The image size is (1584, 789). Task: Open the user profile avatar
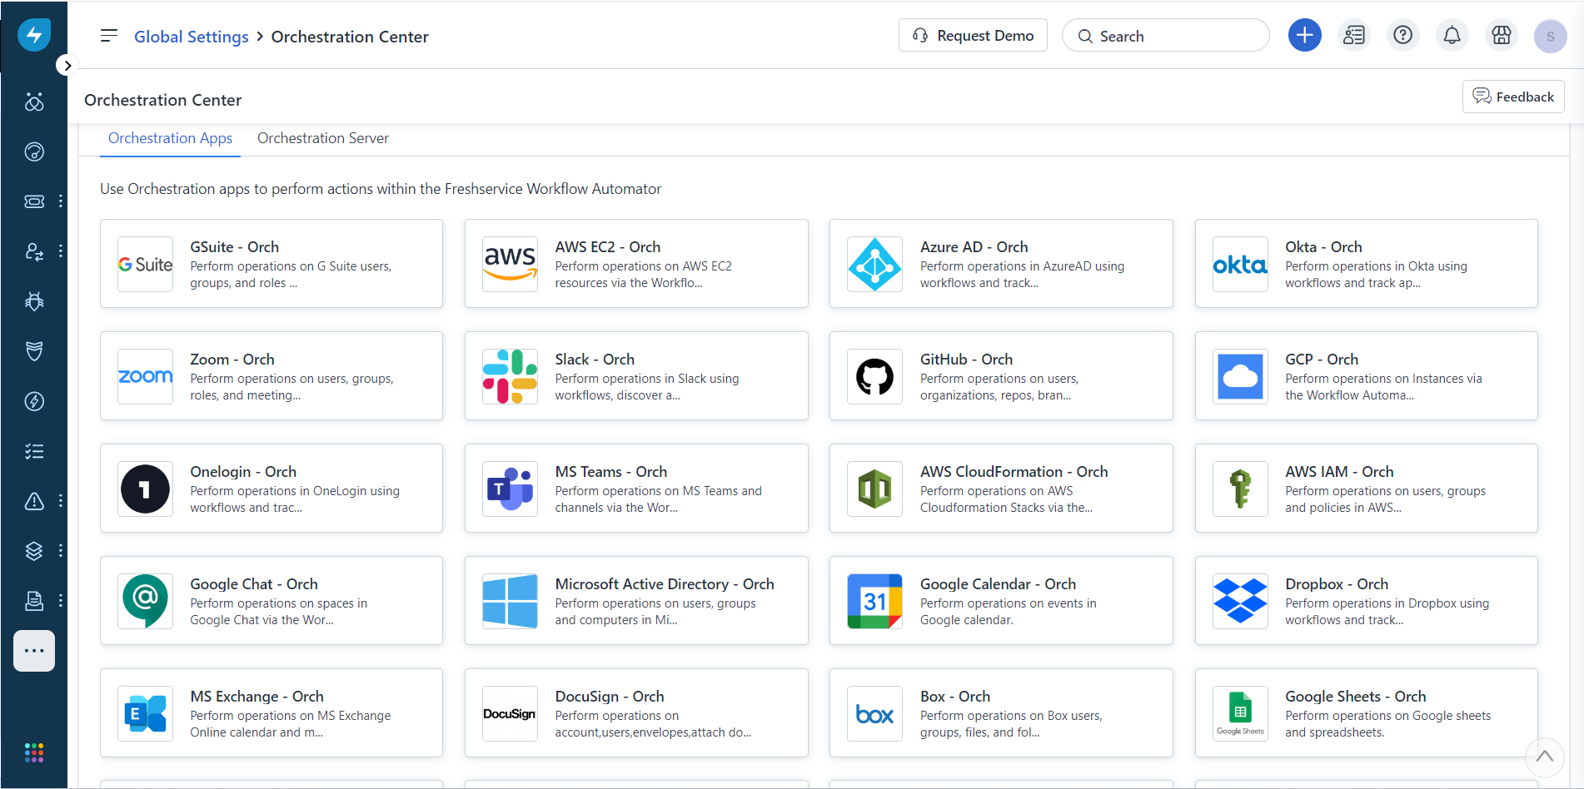pos(1550,36)
